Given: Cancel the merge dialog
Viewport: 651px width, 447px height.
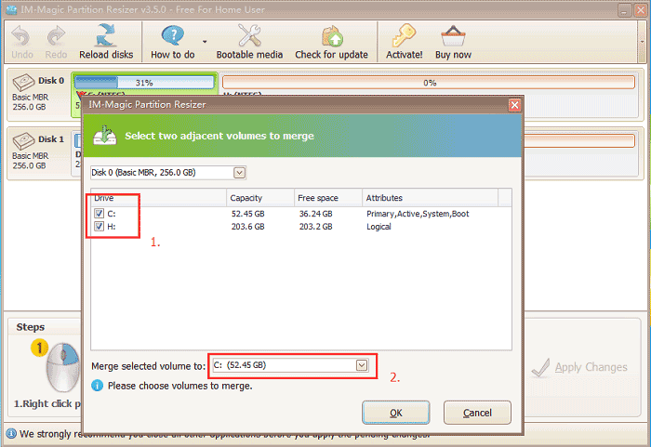Looking at the screenshot, I should pyautogui.click(x=477, y=413).
